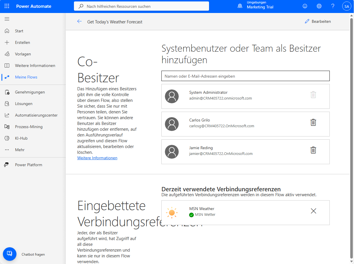Click the text jamier@CRM405722.OnMicrosoft.com

(x=221, y=153)
